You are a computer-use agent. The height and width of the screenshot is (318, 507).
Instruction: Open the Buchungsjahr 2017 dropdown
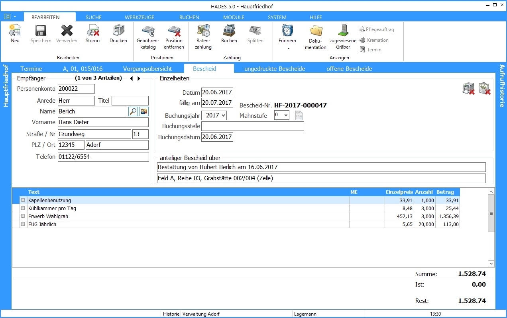[x=214, y=115]
